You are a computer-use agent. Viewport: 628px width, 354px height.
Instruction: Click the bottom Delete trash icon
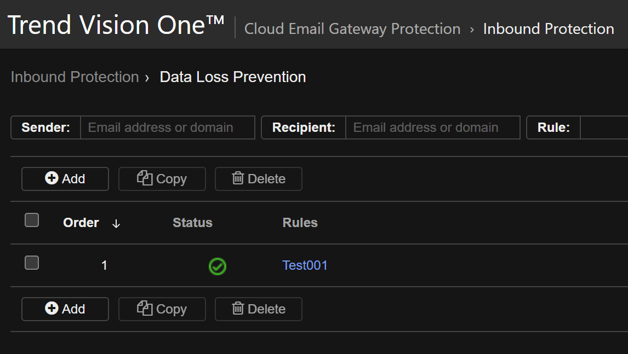238,309
